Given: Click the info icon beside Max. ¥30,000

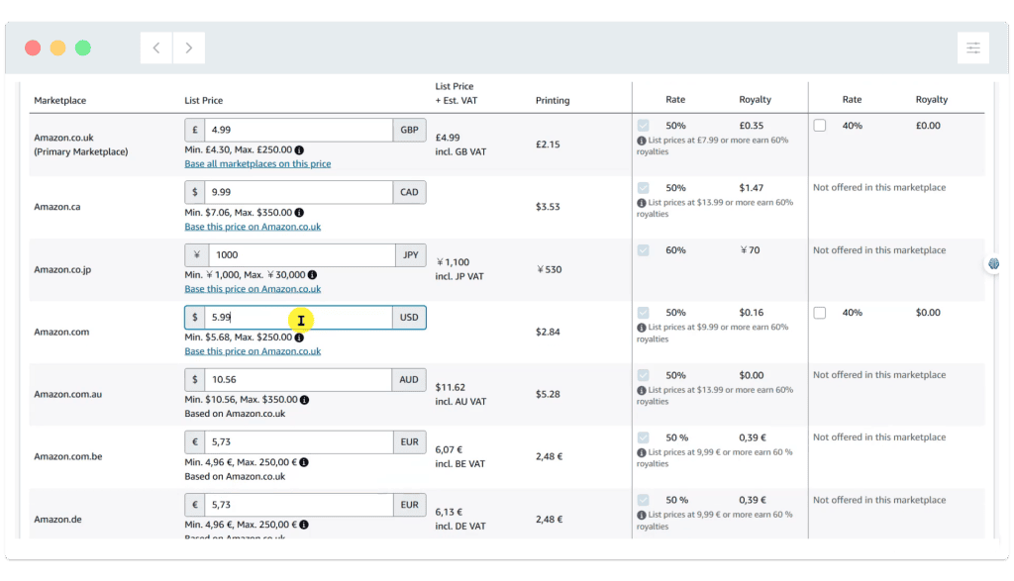Looking at the screenshot, I should coord(312,275).
